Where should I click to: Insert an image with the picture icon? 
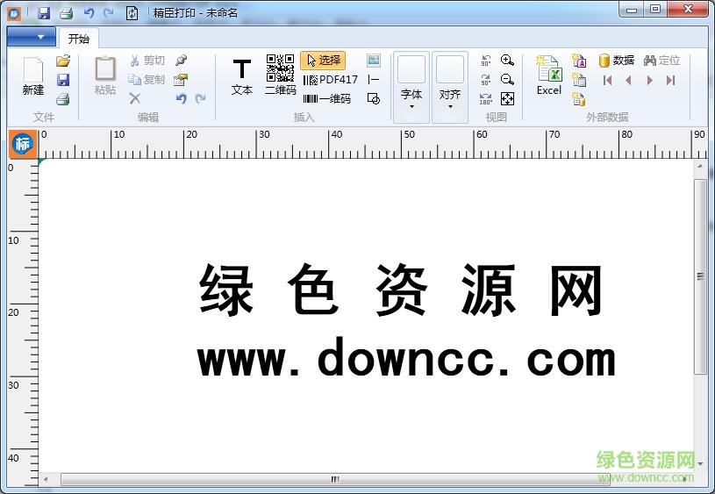[x=374, y=61]
